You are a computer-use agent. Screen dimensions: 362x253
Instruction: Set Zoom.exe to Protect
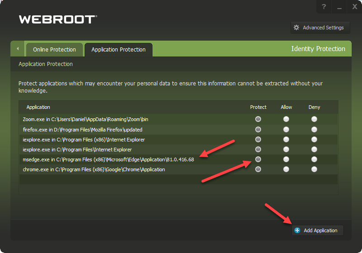258,119
